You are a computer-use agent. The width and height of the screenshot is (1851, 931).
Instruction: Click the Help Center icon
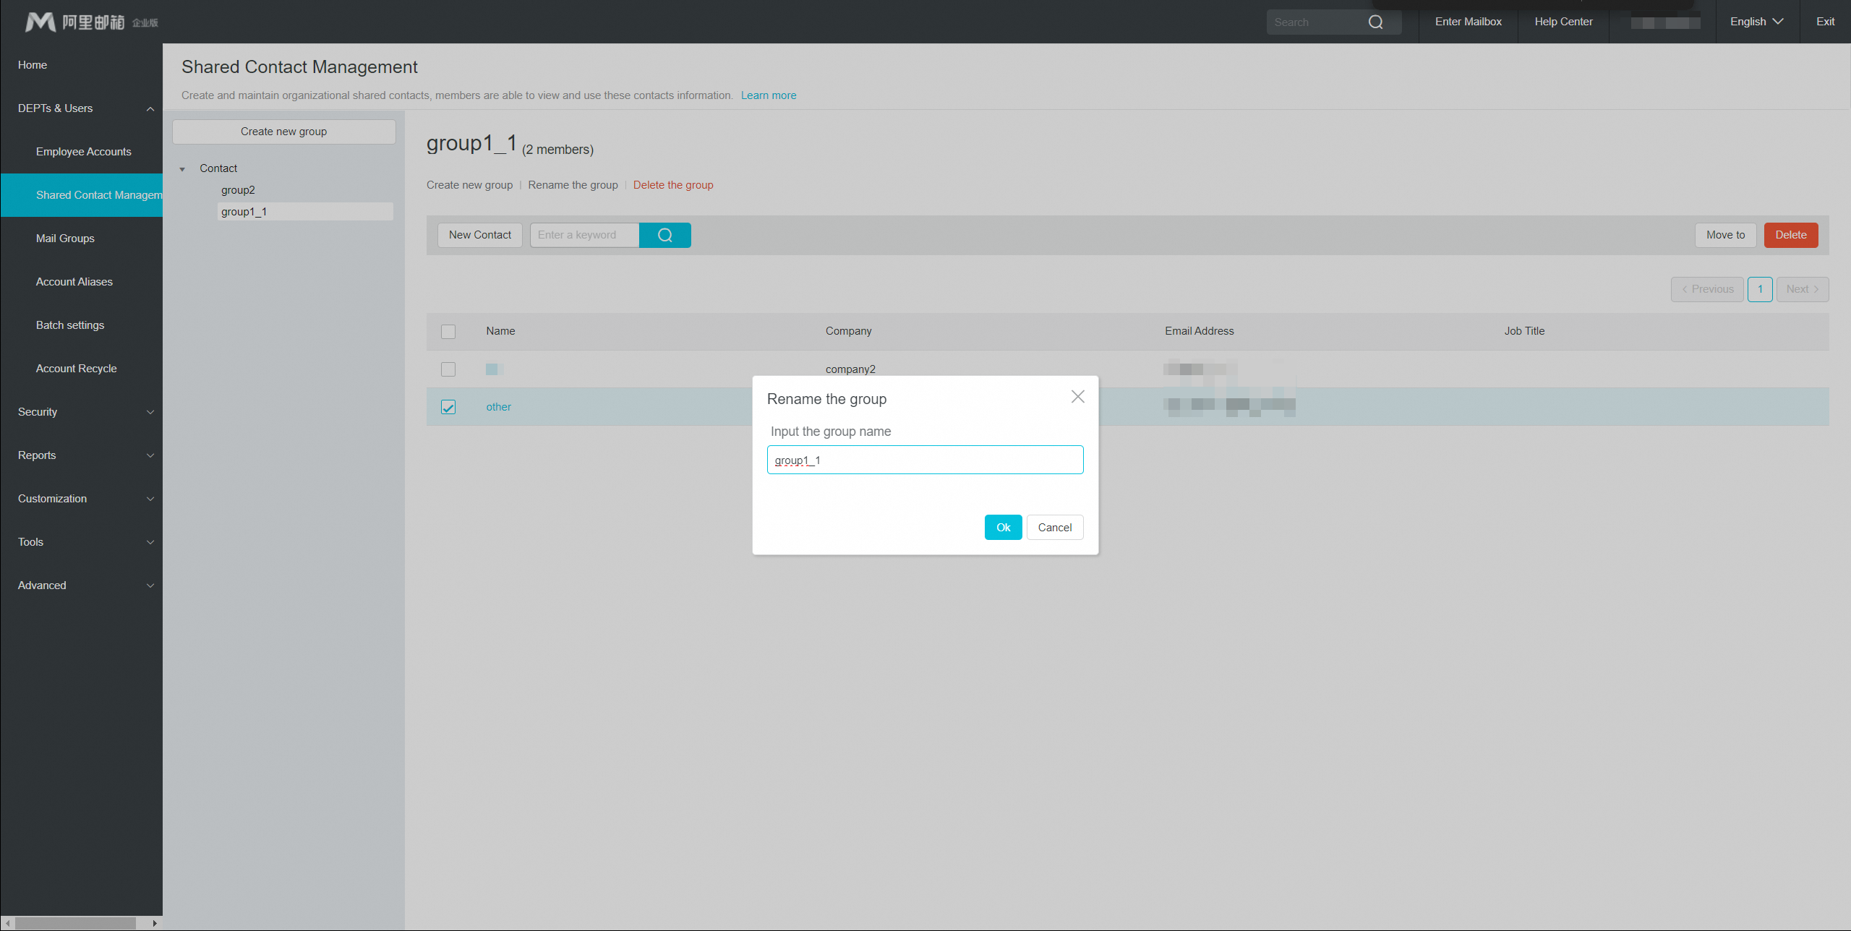click(x=1563, y=22)
